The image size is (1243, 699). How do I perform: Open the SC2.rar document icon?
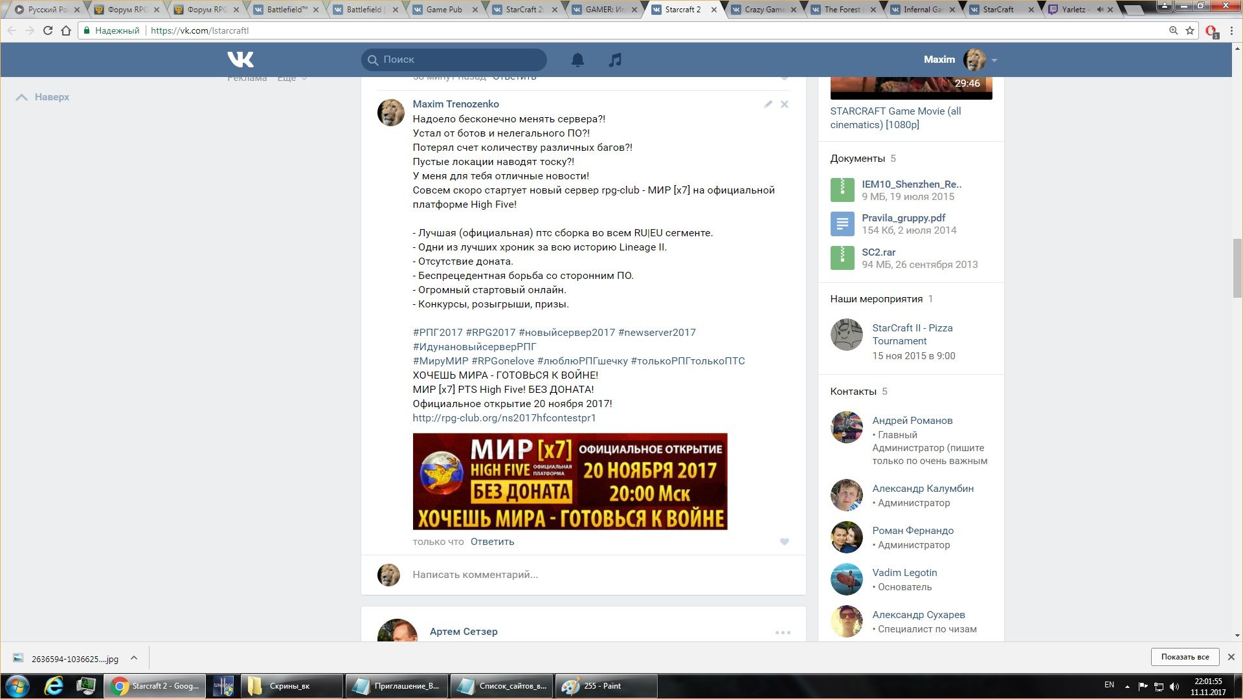842,258
